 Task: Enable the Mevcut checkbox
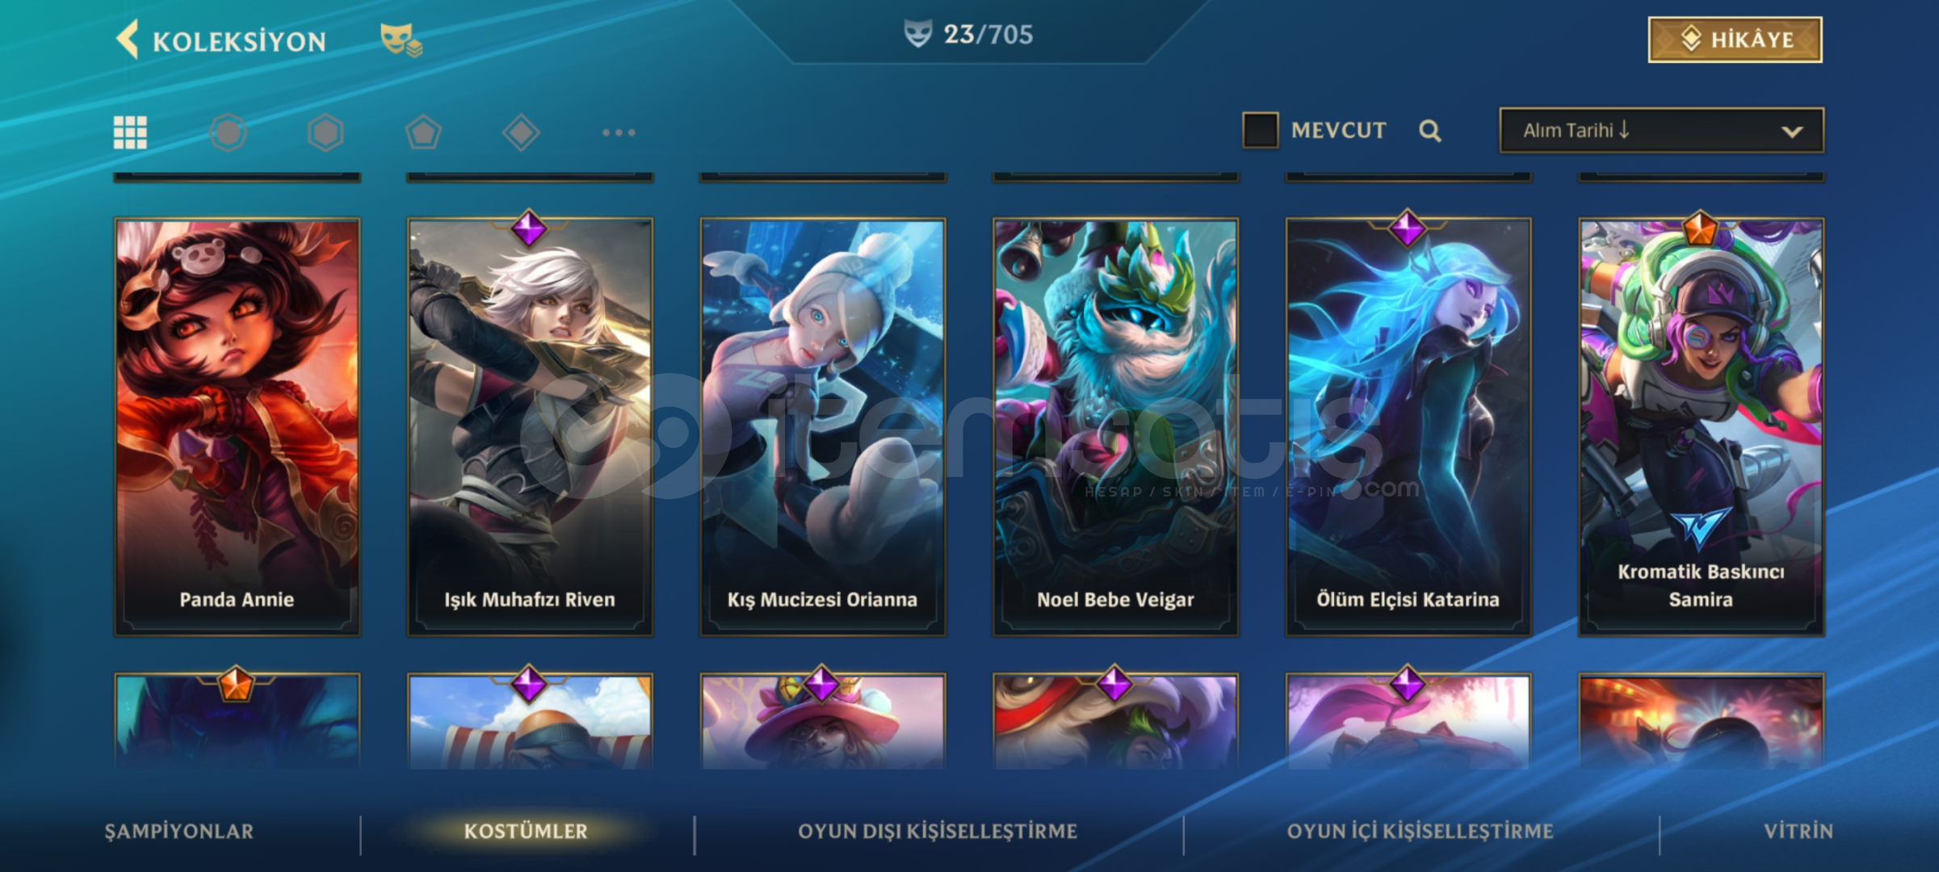[1260, 130]
